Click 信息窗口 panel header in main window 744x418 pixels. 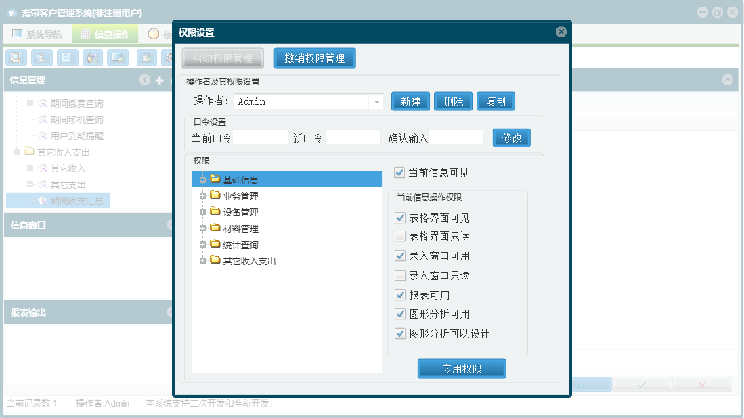point(88,225)
